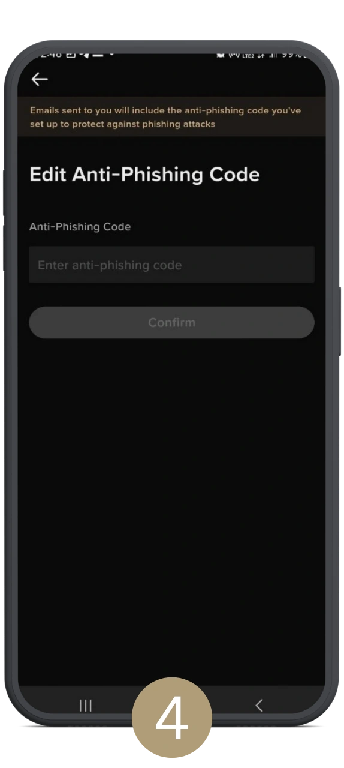The width and height of the screenshot is (344, 768).
Task: Focus the Enter anti-phishing code field
Action: pyautogui.click(x=171, y=265)
